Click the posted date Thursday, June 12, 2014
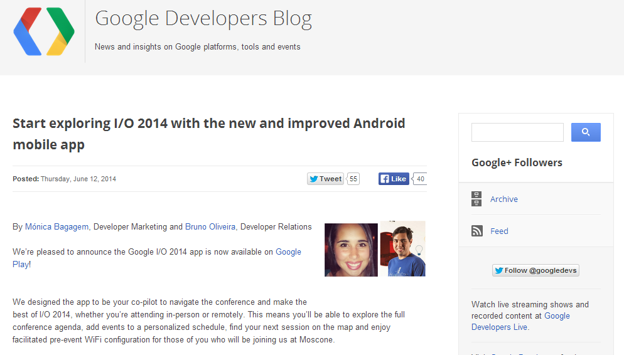Viewport: 624px width, 355px height. pos(78,179)
